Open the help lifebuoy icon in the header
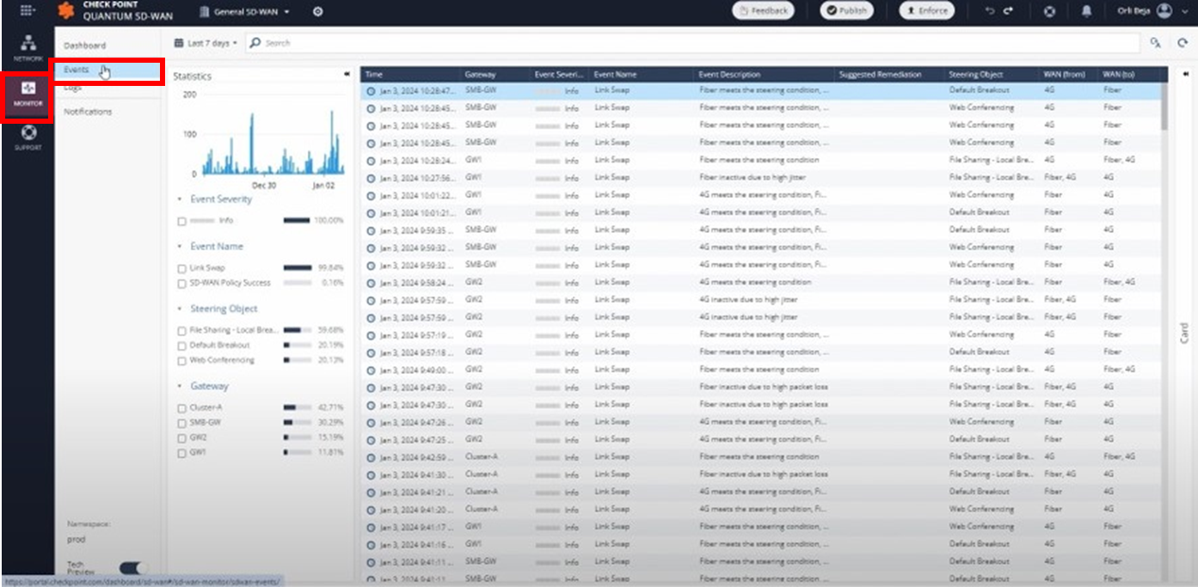1198x587 pixels. pos(1049,11)
